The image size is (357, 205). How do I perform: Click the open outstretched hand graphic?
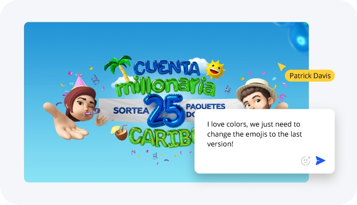65,122
